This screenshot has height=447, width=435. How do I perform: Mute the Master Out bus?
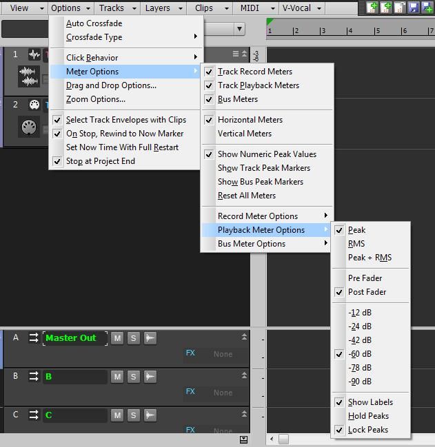(117, 338)
